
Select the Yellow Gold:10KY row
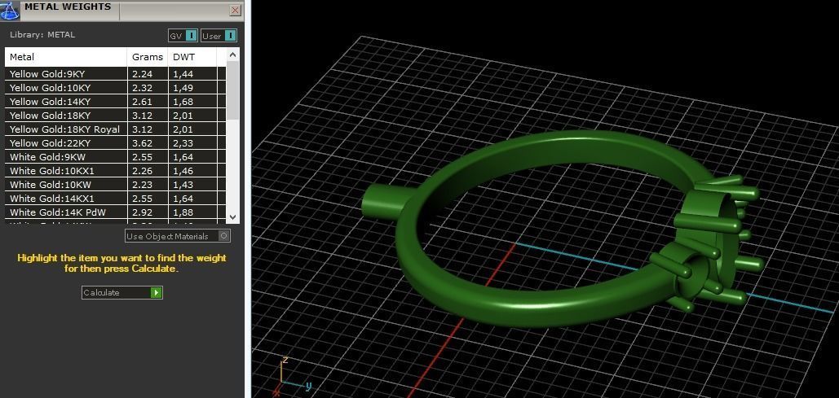[x=115, y=88]
